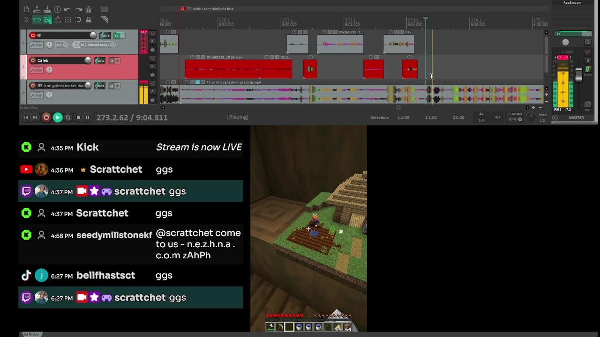
Task: Arm Iron golem track for recording
Action: pos(33,86)
